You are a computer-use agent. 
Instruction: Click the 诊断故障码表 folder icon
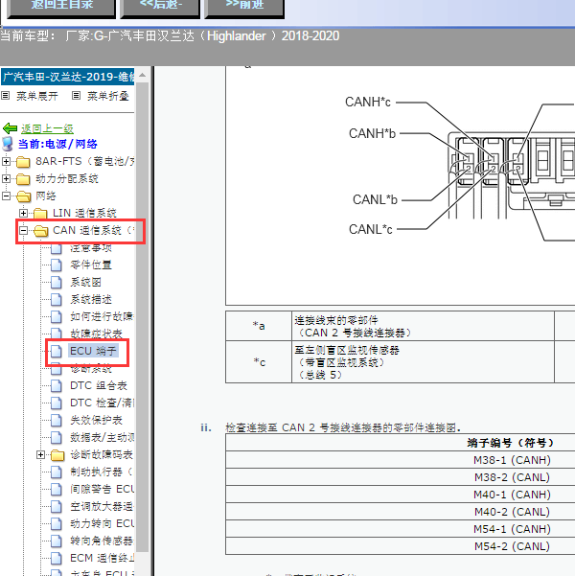[57, 454]
